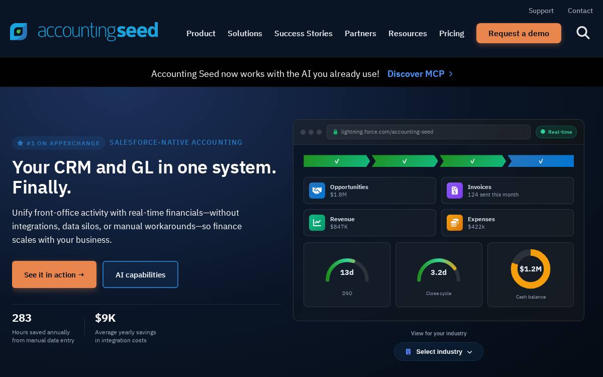Click the accountingseed wordmark
Image resolution: width=603 pixels, height=377 pixels.
click(98, 31)
